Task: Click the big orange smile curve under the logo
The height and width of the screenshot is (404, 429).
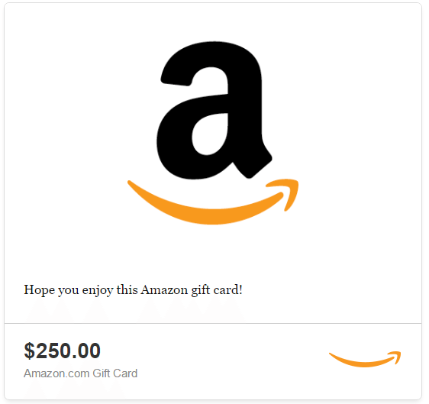Action: (213, 202)
